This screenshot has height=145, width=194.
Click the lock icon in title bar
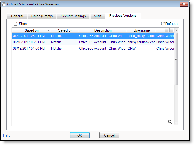pyautogui.click(x=4, y=4)
